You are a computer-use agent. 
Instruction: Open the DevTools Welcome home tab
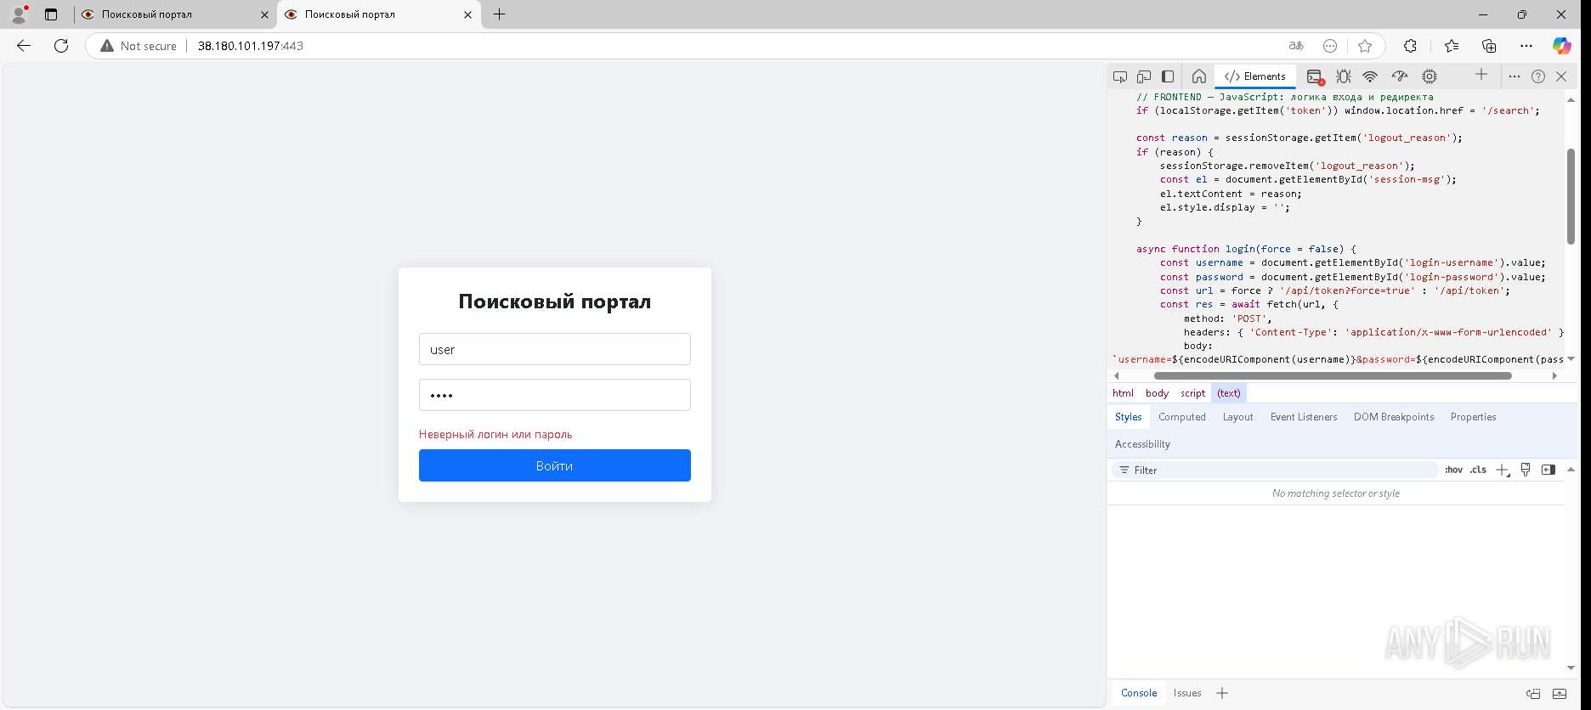click(1199, 76)
